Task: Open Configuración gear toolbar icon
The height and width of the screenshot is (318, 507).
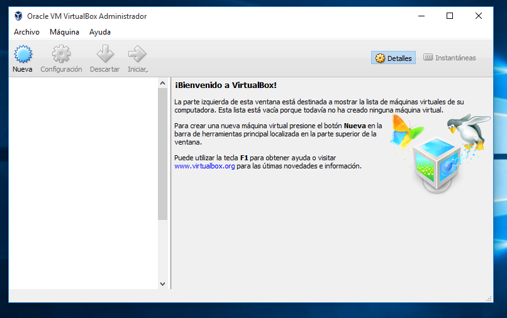Action: [61, 54]
